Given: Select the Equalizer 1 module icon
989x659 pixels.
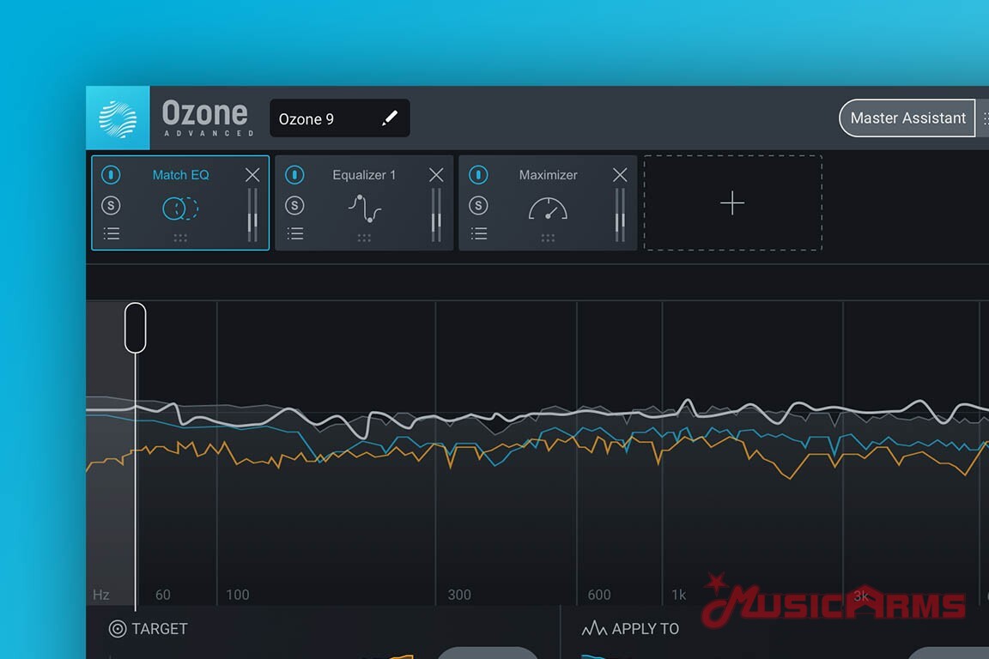Looking at the screenshot, I should pos(364,209).
